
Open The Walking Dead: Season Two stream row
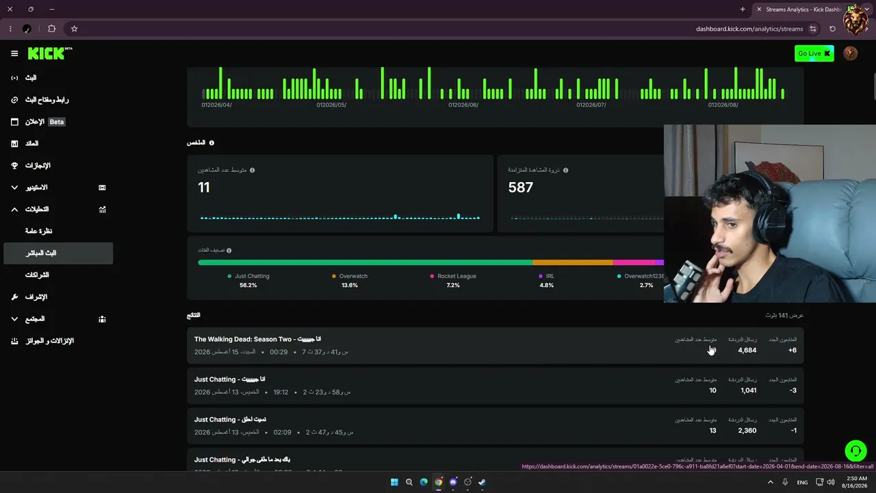click(x=495, y=346)
